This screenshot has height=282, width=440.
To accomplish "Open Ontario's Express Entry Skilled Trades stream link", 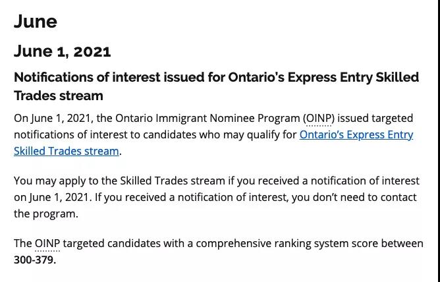I will 356,135.
